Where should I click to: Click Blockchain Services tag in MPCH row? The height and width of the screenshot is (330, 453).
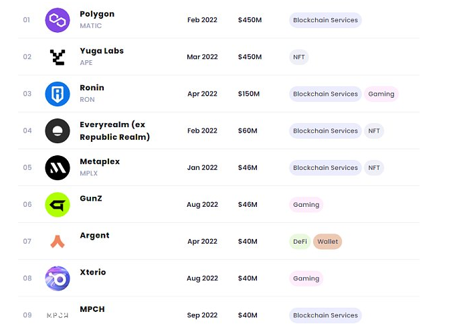click(325, 315)
